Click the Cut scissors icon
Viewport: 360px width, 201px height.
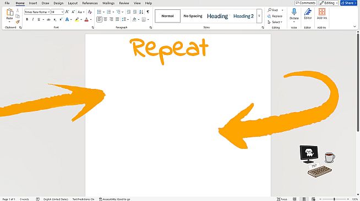[x=18, y=10]
